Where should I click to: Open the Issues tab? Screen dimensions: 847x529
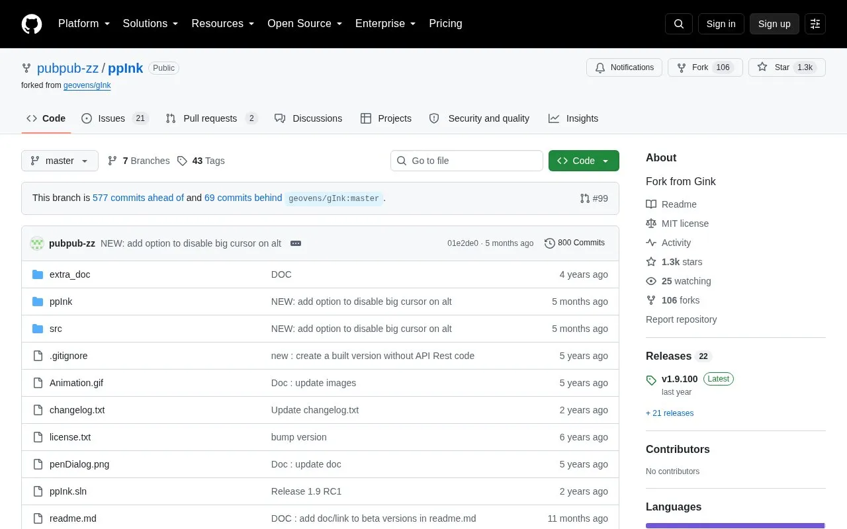[x=115, y=118]
